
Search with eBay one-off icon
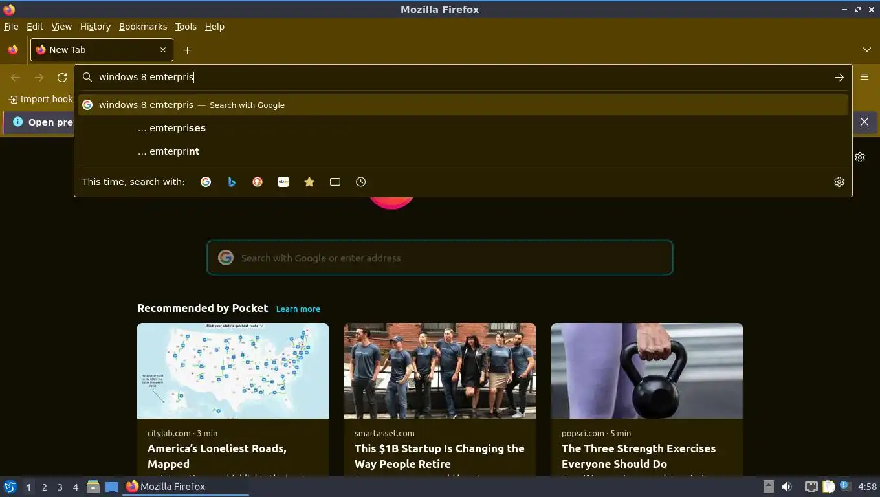[x=283, y=182]
